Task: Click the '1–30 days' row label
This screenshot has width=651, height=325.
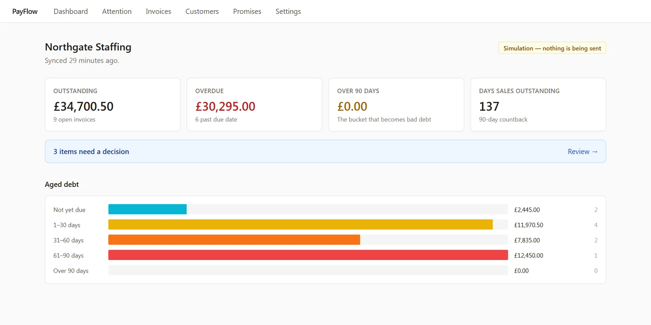Action: tap(67, 225)
